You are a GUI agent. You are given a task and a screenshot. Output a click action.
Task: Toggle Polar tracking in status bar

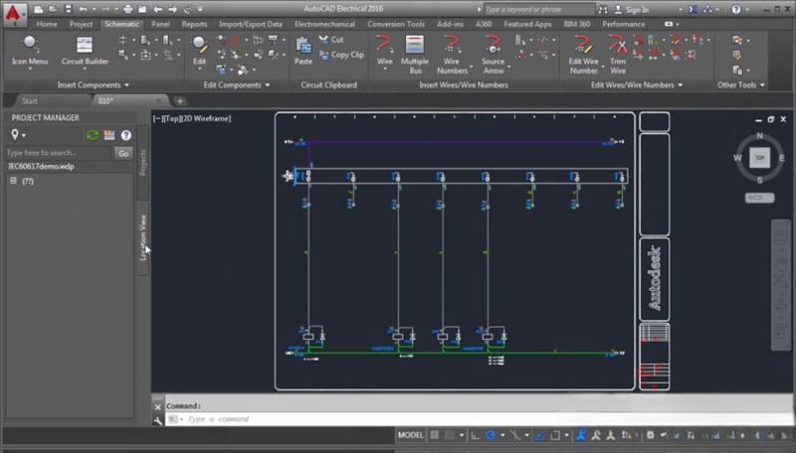coord(490,435)
